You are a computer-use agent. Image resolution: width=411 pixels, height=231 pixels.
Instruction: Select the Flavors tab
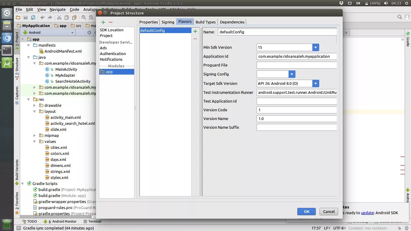[185, 22]
